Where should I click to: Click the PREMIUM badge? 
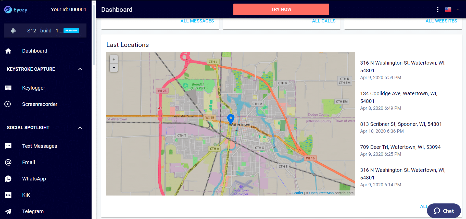71,31
